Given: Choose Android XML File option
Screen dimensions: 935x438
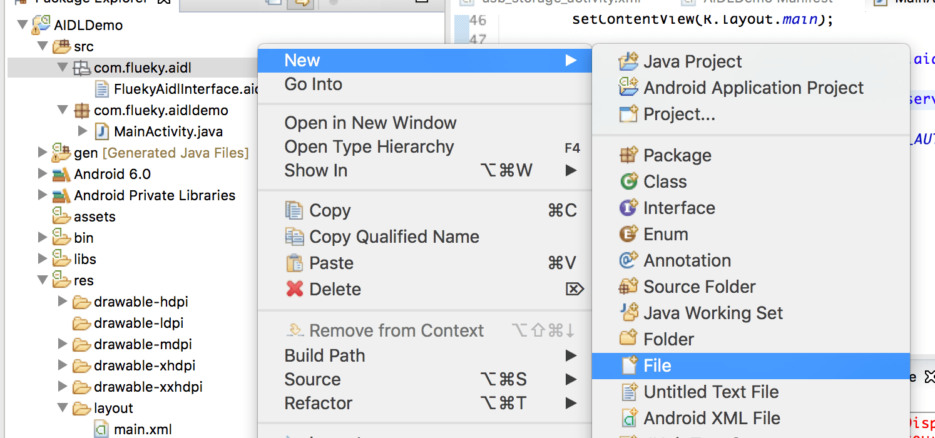Looking at the screenshot, I should pyautogui.click(x=712, y=418).
